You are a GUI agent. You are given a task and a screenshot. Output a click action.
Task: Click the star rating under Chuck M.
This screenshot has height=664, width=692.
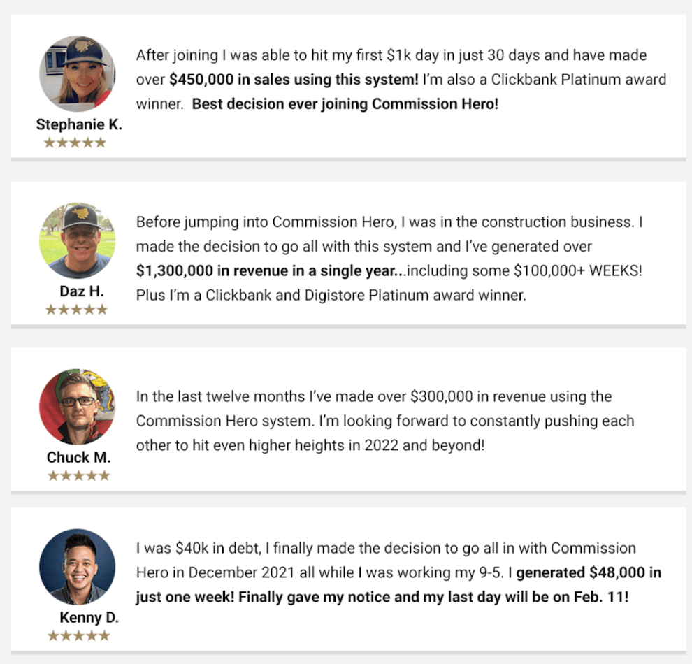(78, 476)
